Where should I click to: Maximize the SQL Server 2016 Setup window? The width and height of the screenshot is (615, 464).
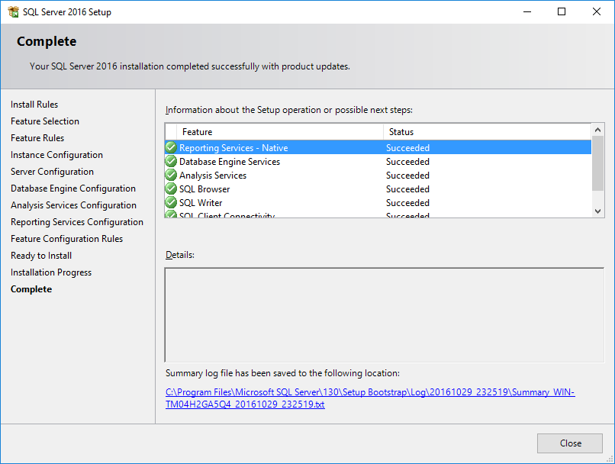(562, 11)
